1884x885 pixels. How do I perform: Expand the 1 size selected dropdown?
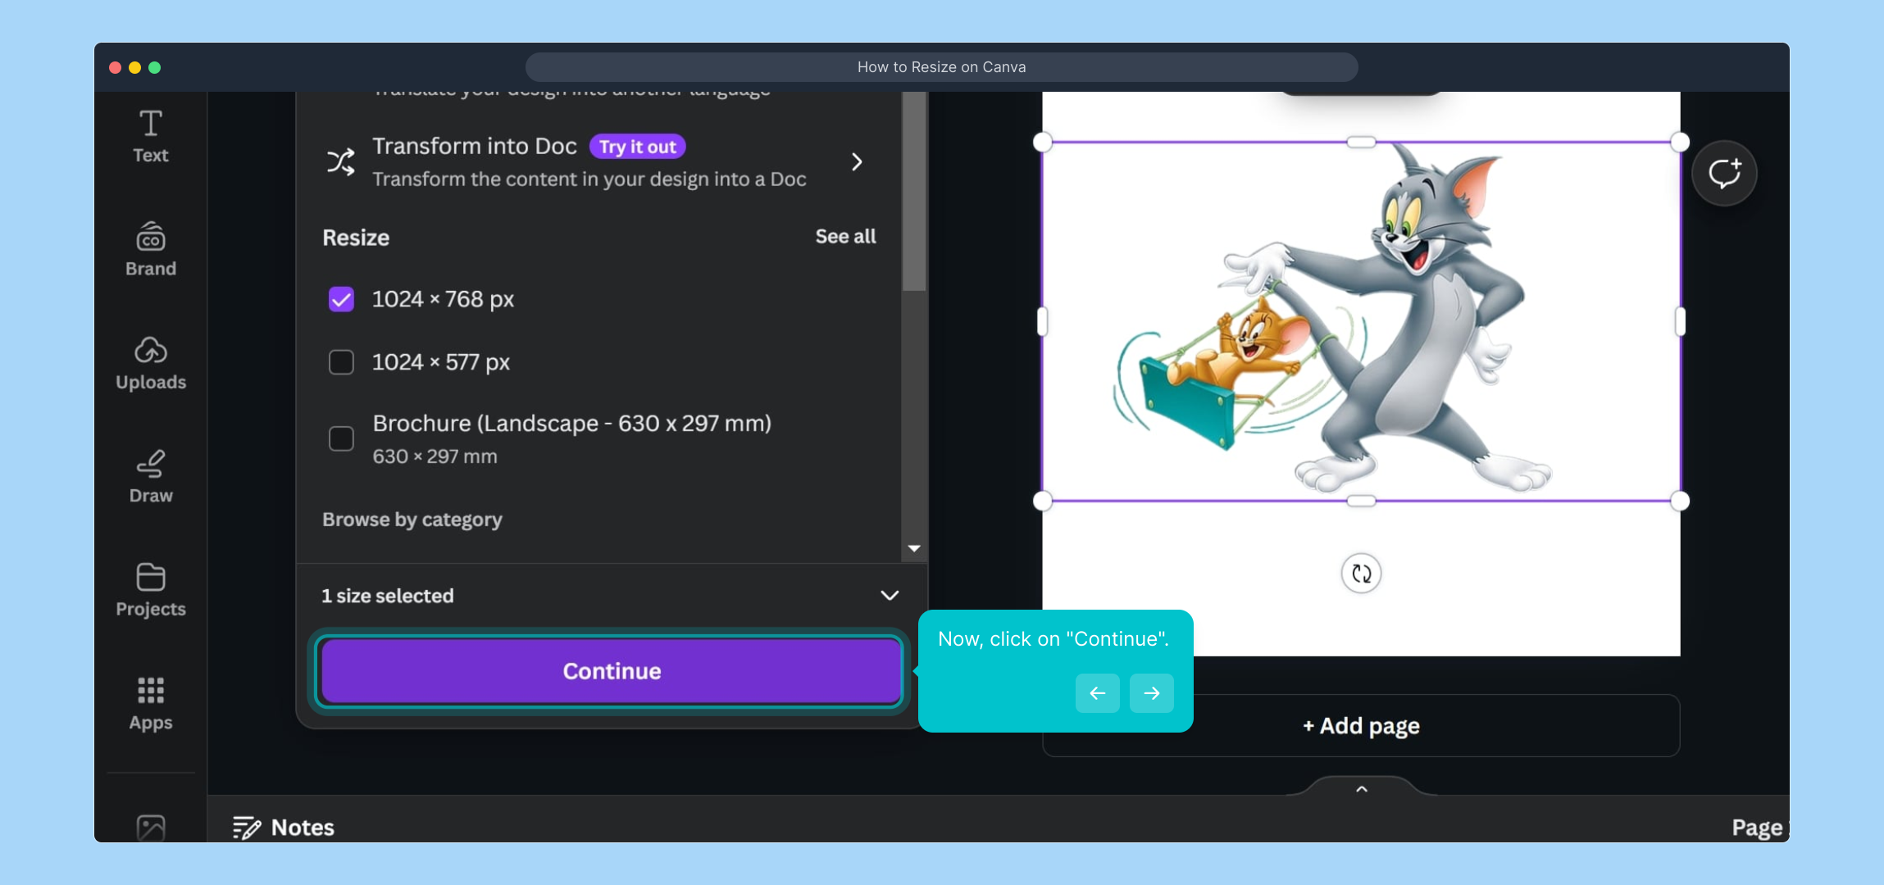pyautogui.click(x=890, y=596)
